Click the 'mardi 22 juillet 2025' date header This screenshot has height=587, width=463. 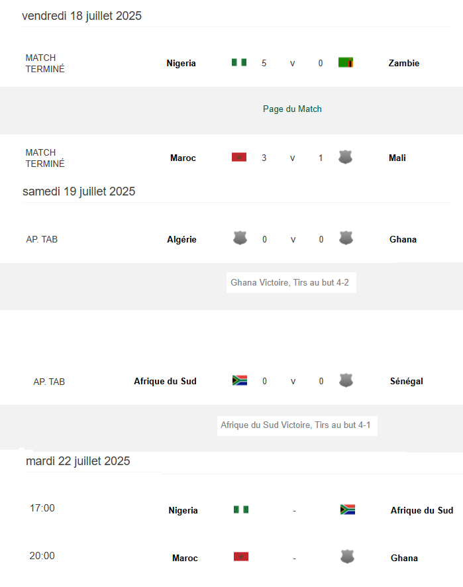click(x=78, y=461)
